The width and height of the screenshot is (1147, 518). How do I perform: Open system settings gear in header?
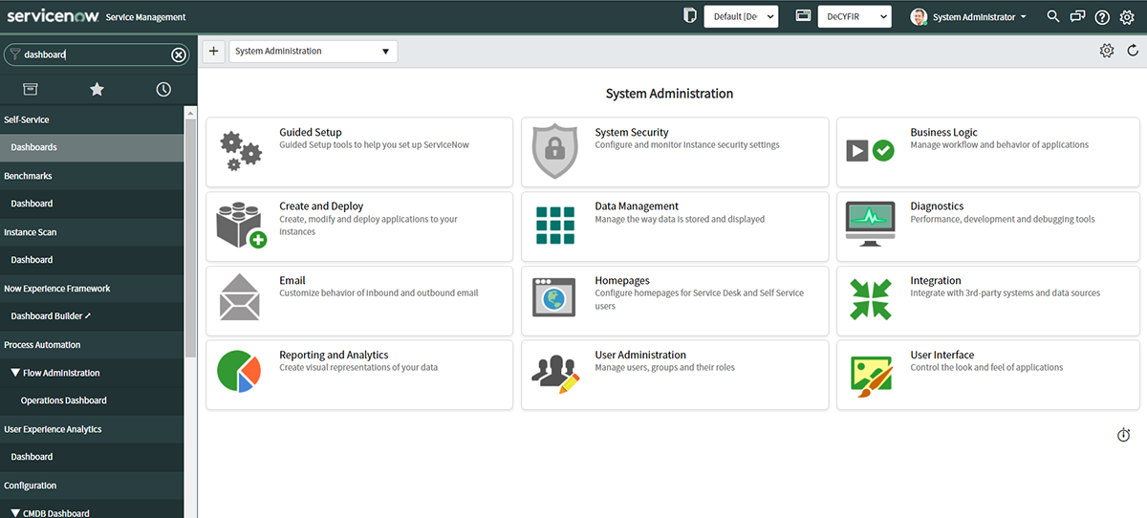tap(1127, 17)
